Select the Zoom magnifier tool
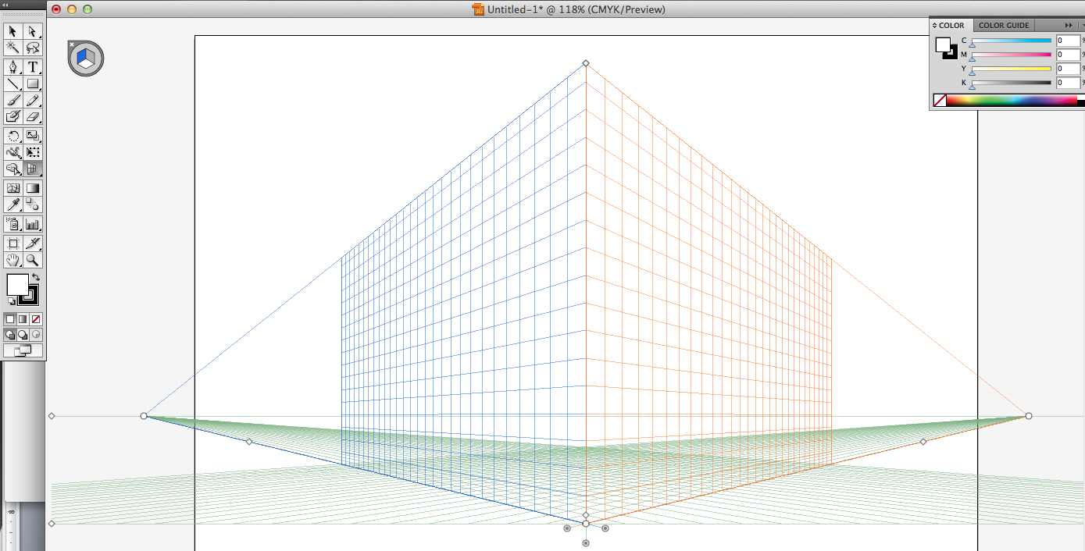This screenshot has height=551, width=1085. (x=33, y=261)
